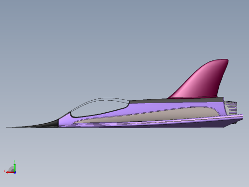Viewport: 249px width, 187px height.
Task: Select the rear engine exhaust vent grille
Action: (x=230, y=108)
